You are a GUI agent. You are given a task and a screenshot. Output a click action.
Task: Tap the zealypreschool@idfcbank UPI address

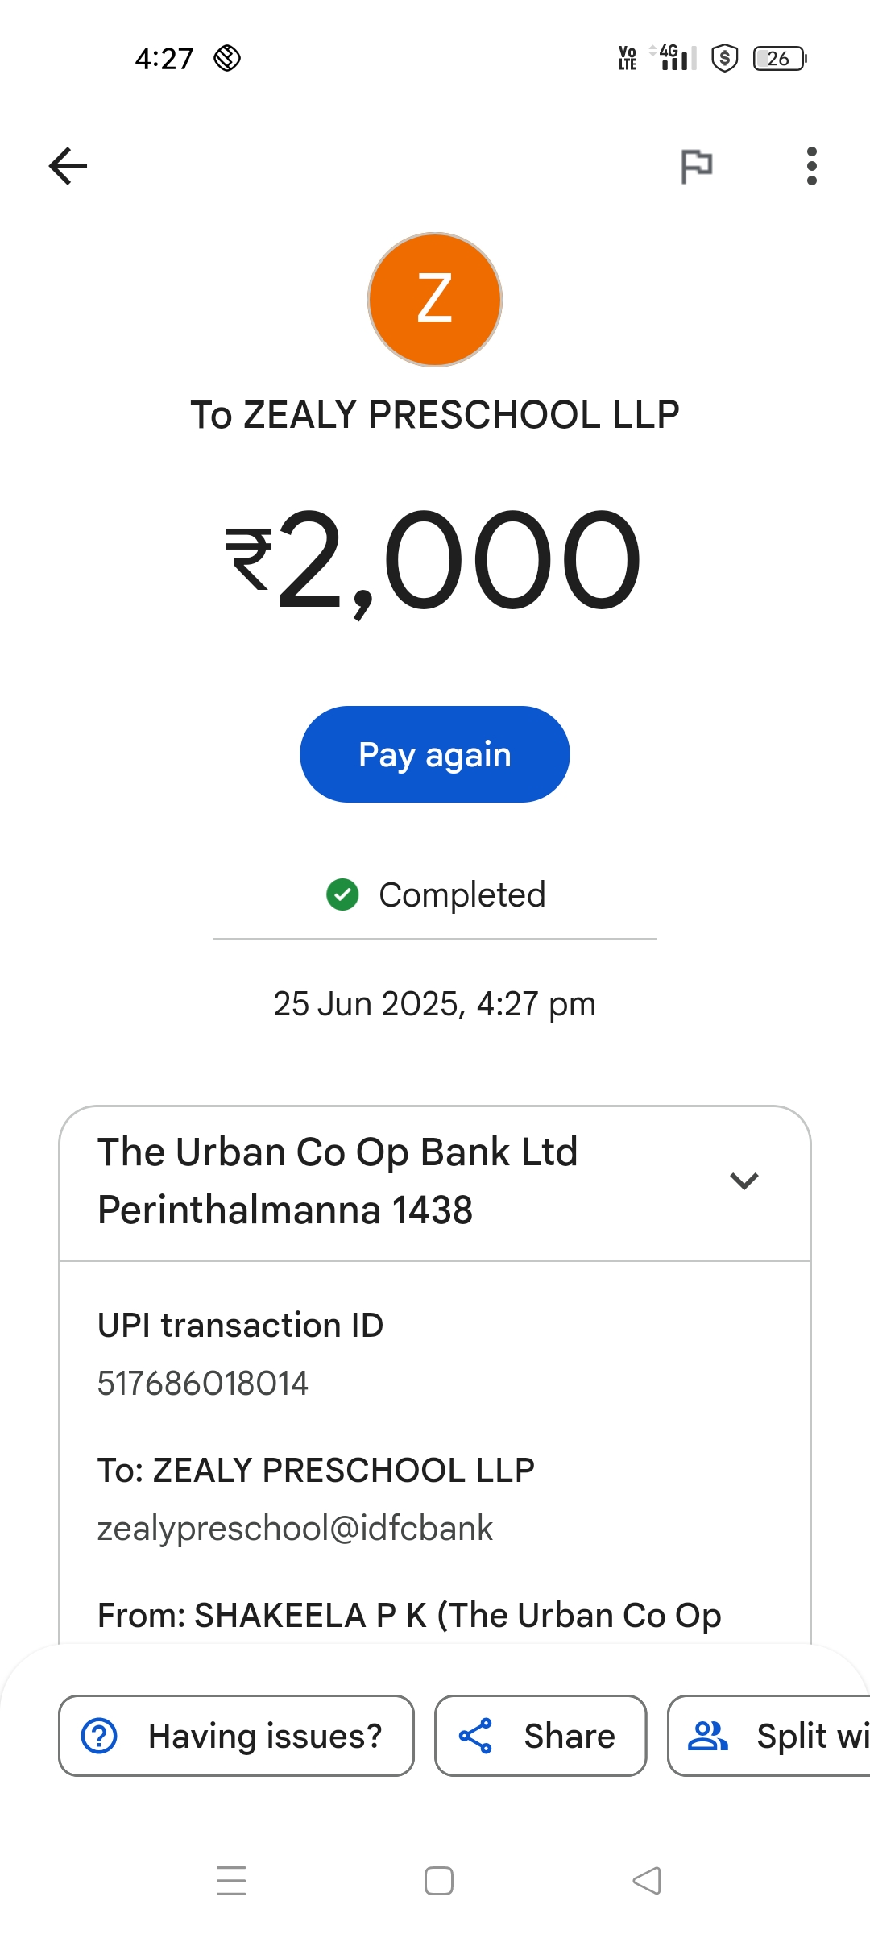click(295, 1529)
